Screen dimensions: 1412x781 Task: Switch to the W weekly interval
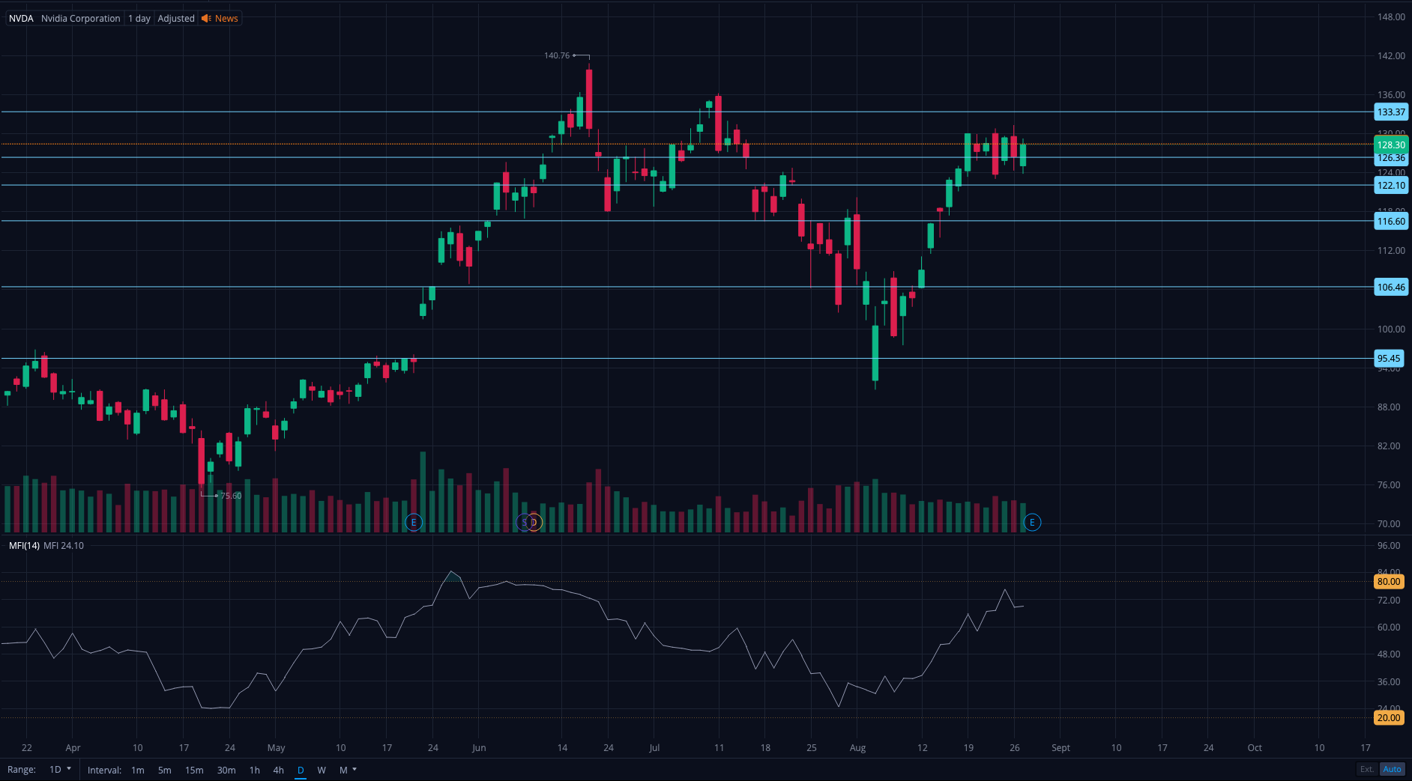pos(322,770)
